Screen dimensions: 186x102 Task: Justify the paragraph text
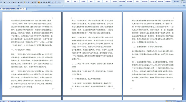[x=46, y=3]
